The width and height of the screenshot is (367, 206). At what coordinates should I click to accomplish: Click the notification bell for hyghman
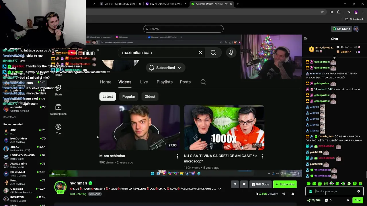(x=235, y=184)
